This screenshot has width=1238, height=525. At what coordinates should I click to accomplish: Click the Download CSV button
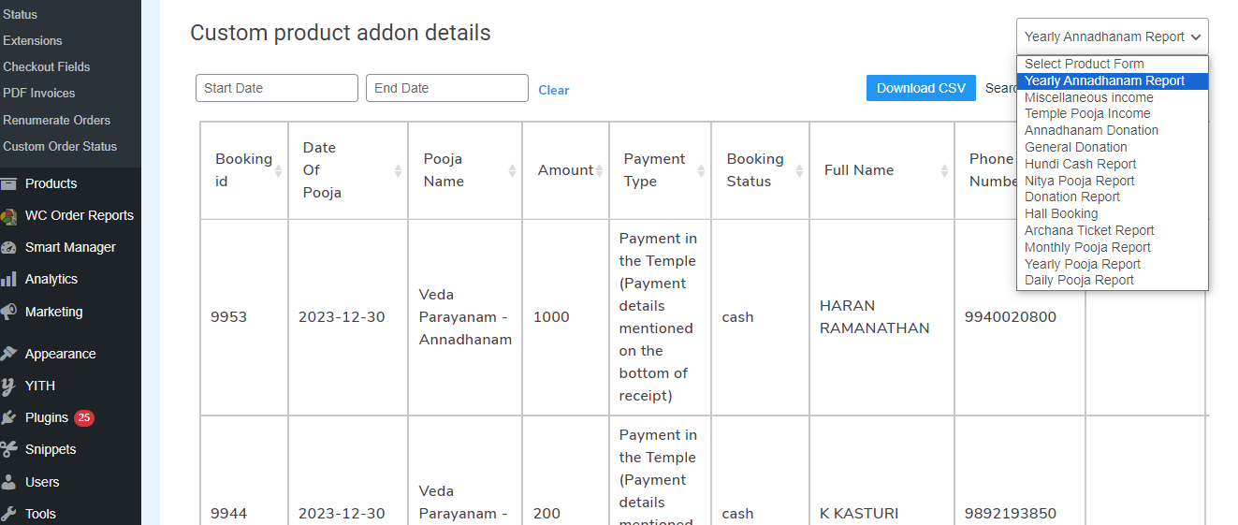921,88
